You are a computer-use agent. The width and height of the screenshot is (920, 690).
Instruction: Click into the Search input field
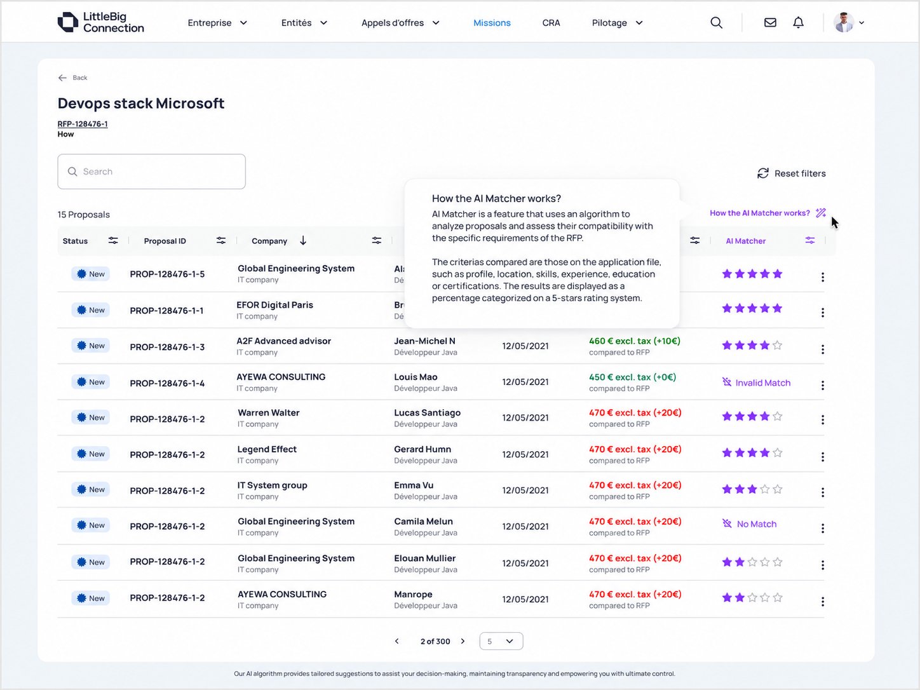click(151, 172)
